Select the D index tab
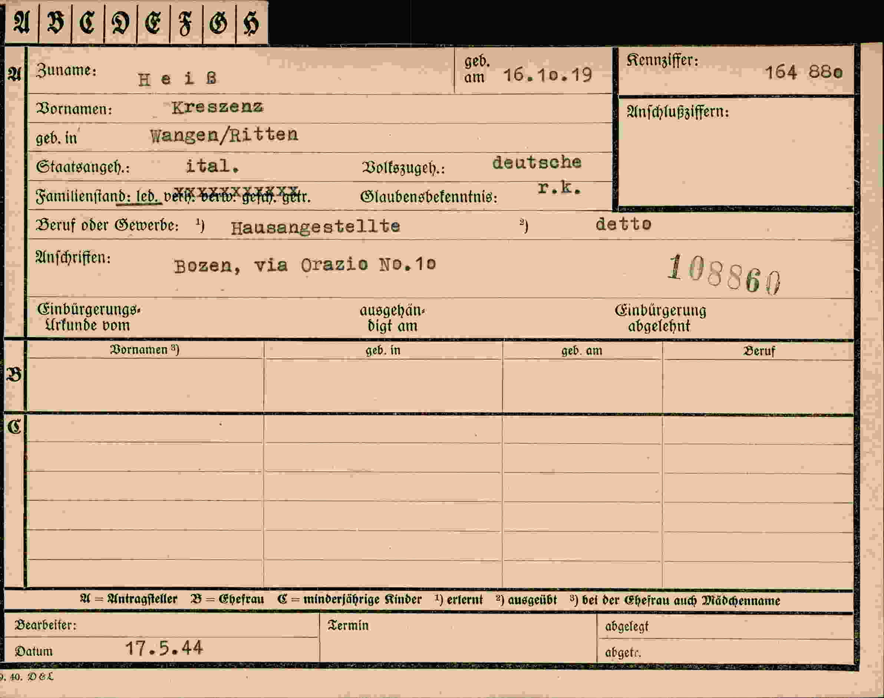The height and width of the screenshot is (698, 884). pos(121,23)
